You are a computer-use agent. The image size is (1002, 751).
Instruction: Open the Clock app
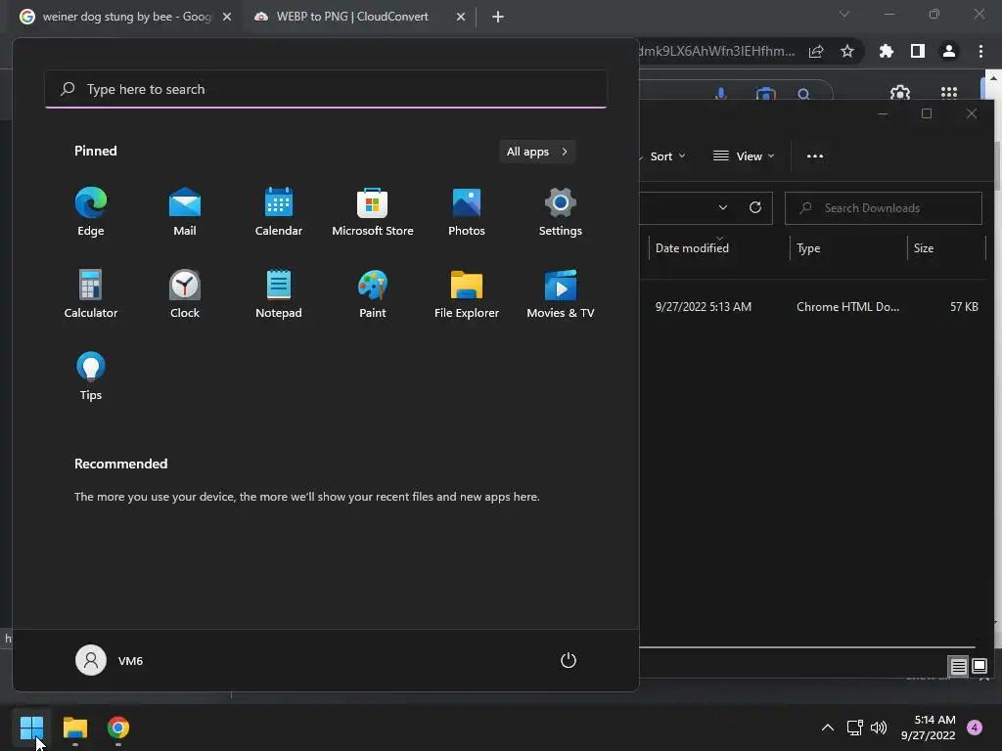185,294
